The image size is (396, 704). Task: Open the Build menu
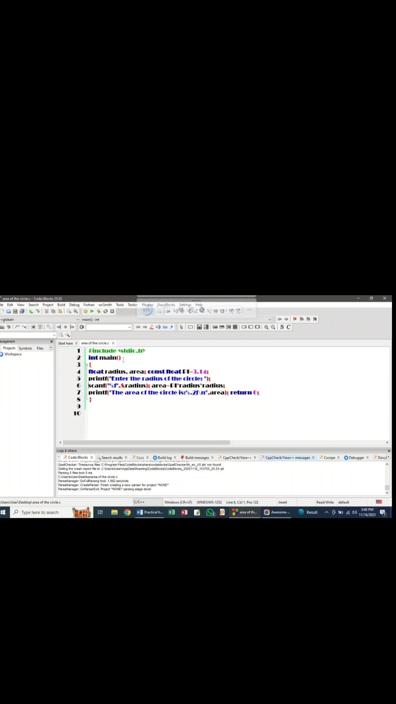click(x=61, y=305)
